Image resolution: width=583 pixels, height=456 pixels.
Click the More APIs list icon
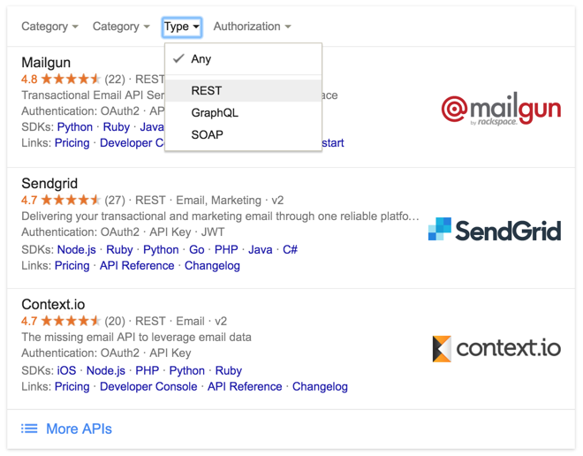coord(30,429)
